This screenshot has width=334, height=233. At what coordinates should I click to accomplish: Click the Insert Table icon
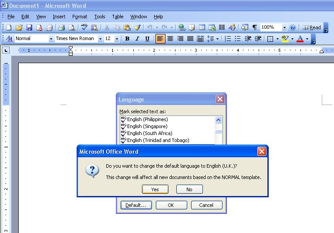click(202, 27)
